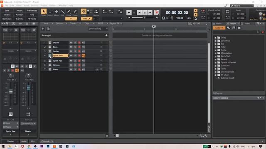Click the Save button
Image resolution: width=266 pixels, height=149 pixels.
(7, 10)
